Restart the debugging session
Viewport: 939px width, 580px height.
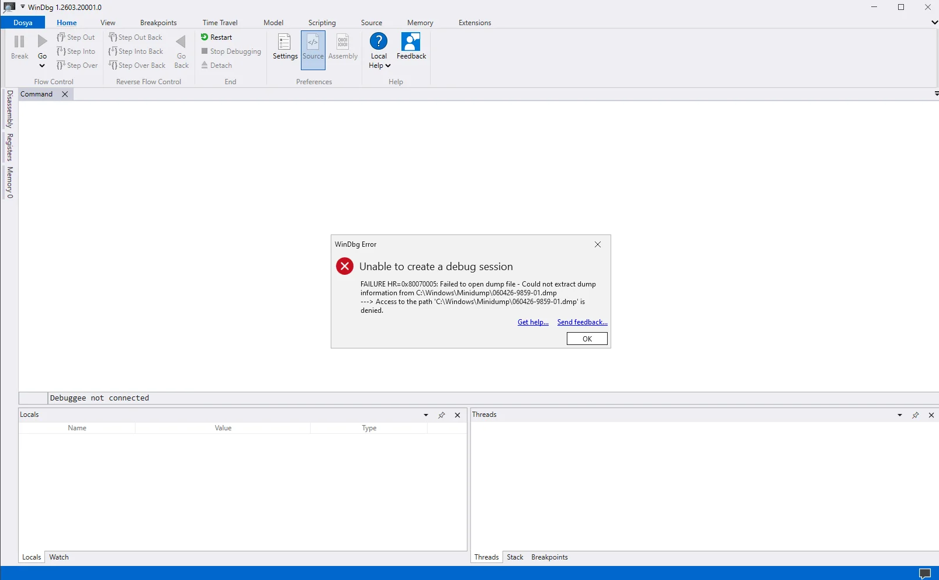(217, 37)
